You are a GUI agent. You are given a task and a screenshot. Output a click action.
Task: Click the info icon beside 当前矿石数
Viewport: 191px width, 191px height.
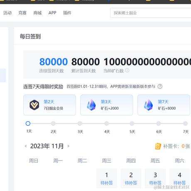[127, 70]
